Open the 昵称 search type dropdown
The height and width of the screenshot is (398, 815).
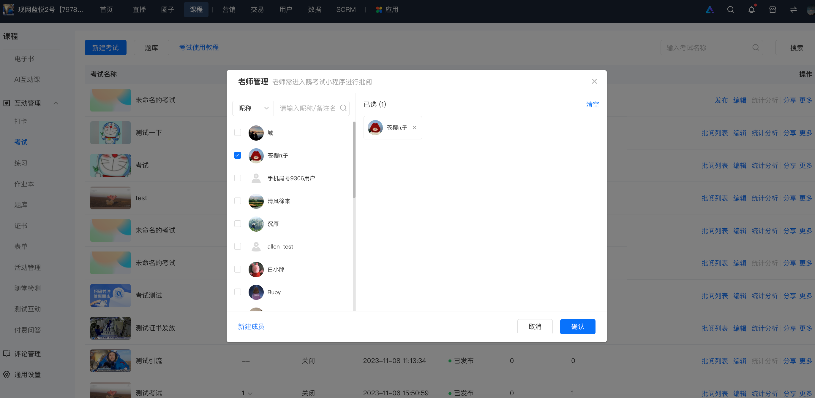[x=253, y=108]
